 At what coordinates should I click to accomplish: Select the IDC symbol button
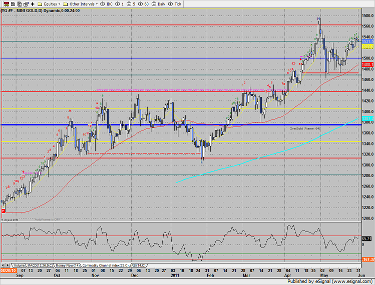[x=107, y=4]
